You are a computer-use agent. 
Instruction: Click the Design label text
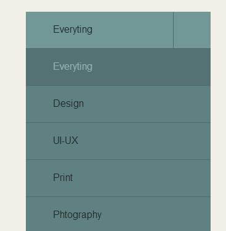point(68,104)
